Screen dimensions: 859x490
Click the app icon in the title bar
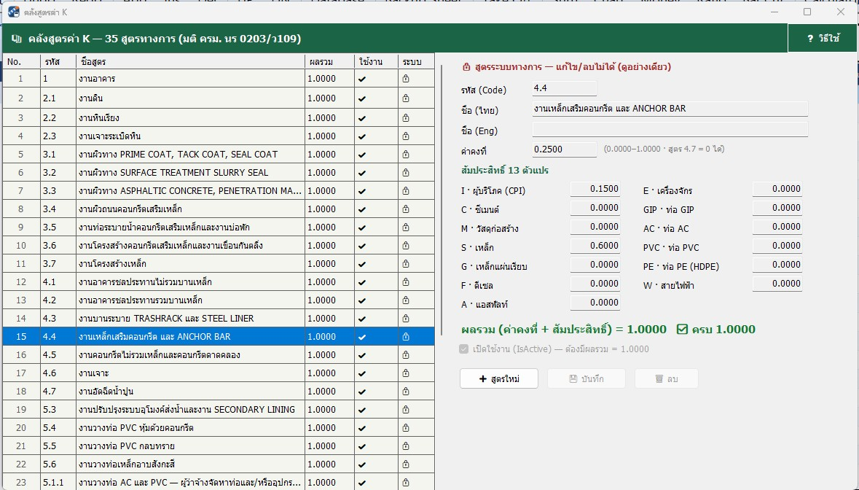coord(14,12)
